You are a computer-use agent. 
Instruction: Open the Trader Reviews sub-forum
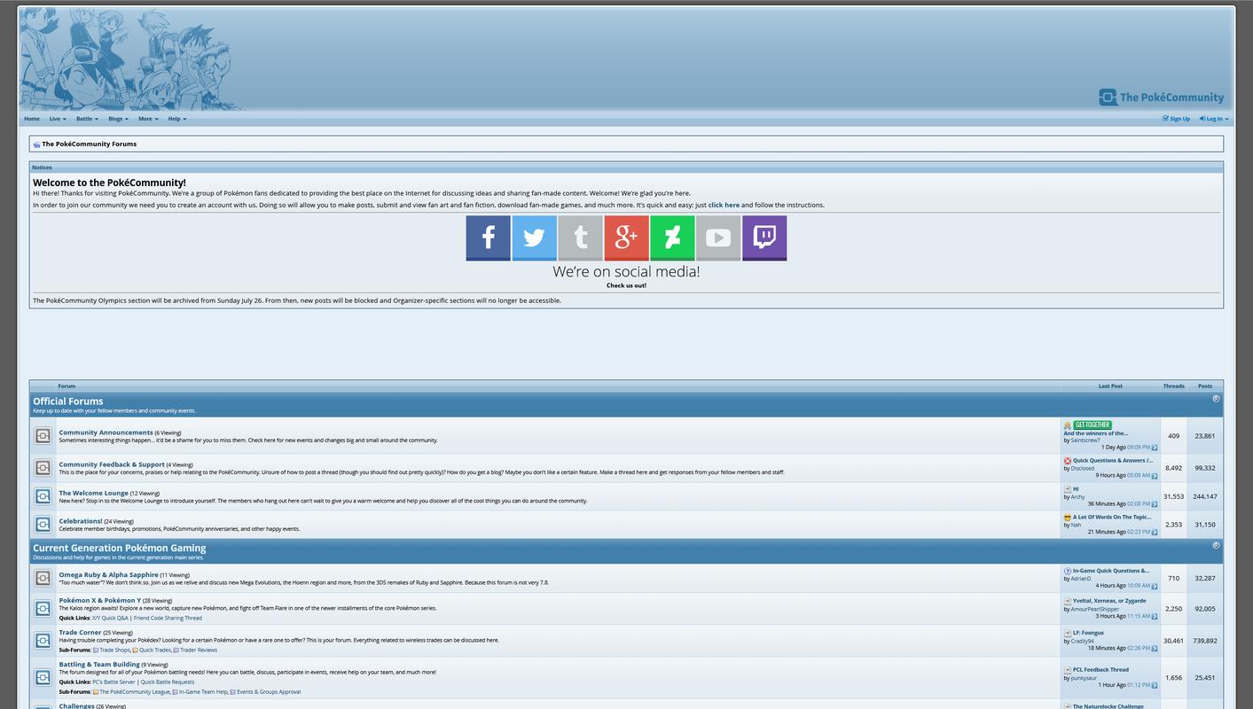199,650
